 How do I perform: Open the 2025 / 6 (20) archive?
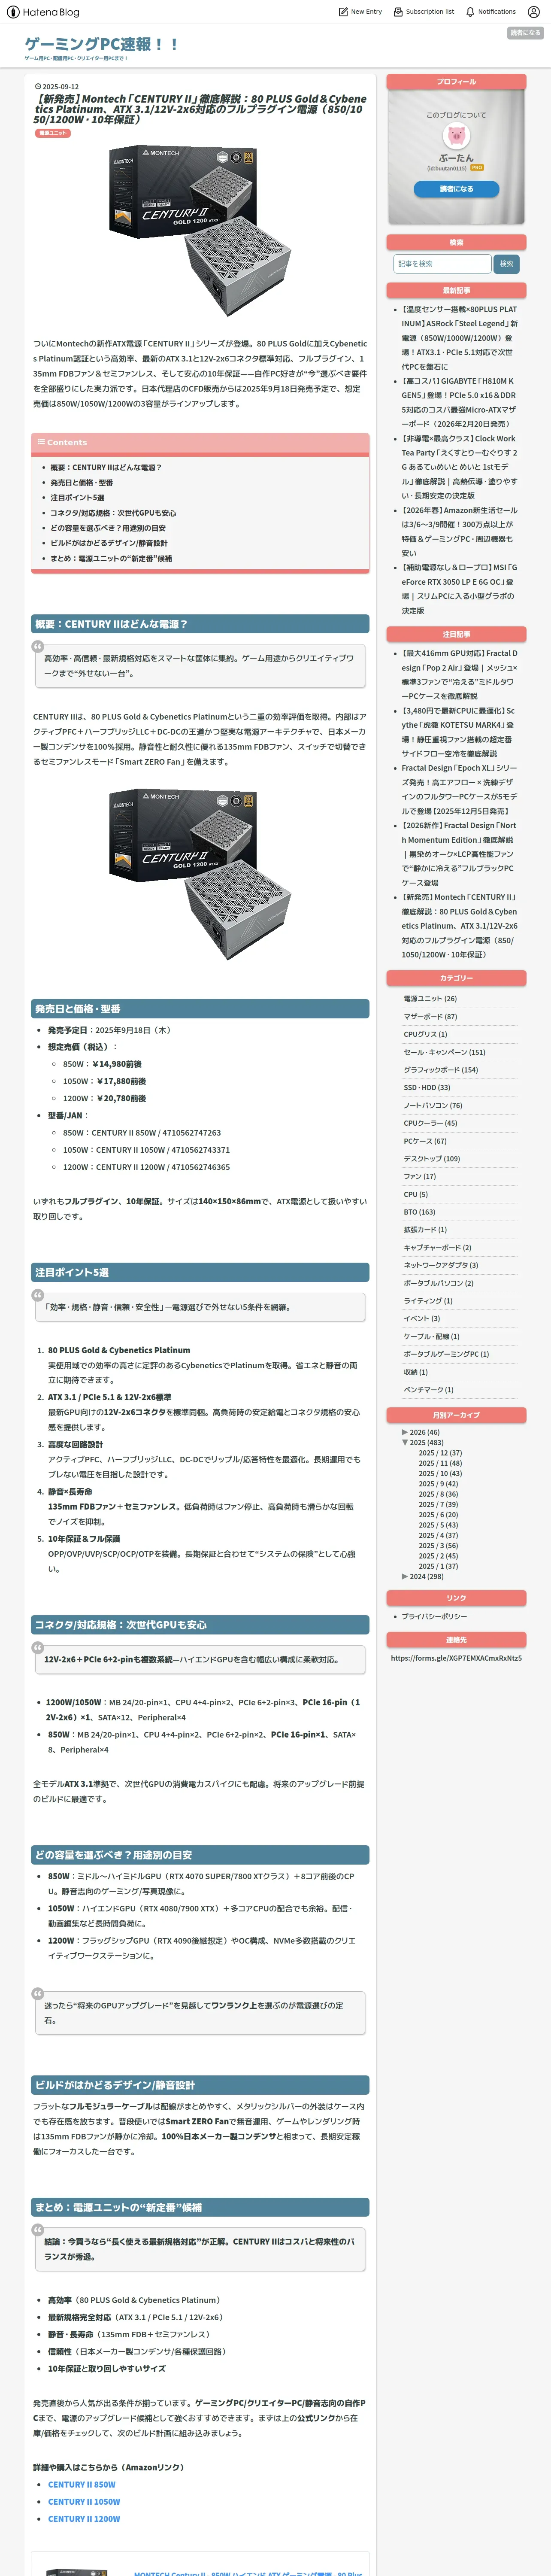[438, 1515]
